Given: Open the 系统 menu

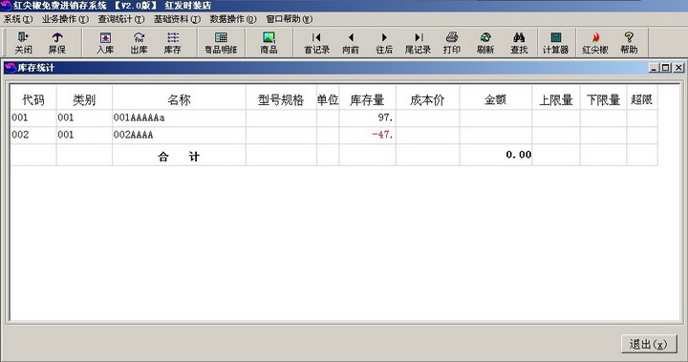Looking at the screenshot, I should pyautogui.click(x=18, y=19).
